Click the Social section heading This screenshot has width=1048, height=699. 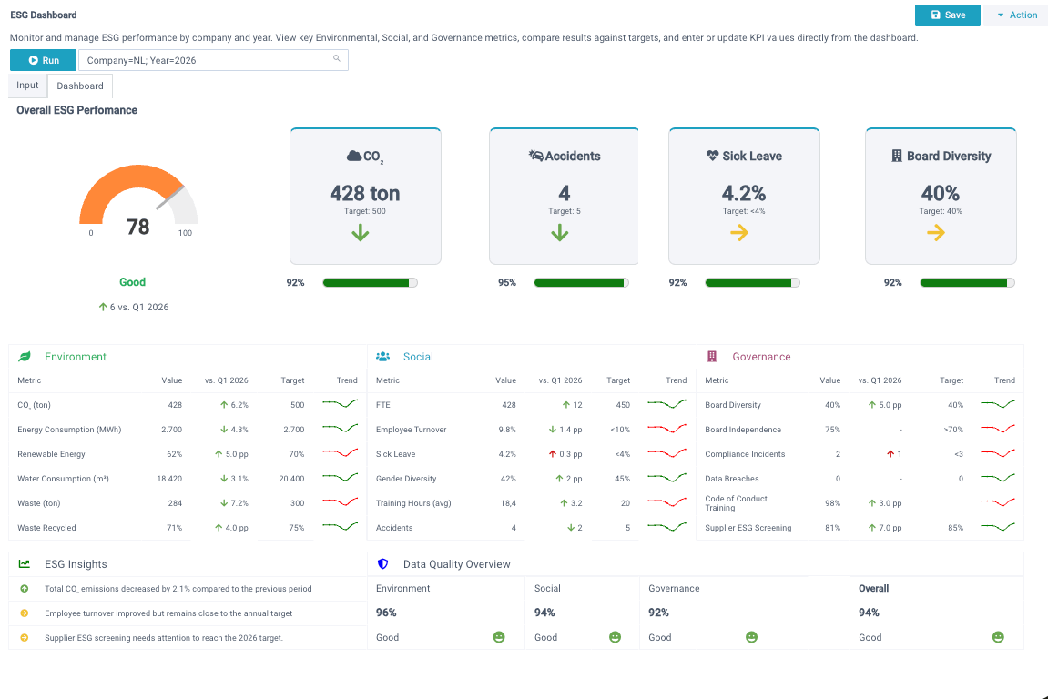(x=418, y=357)
